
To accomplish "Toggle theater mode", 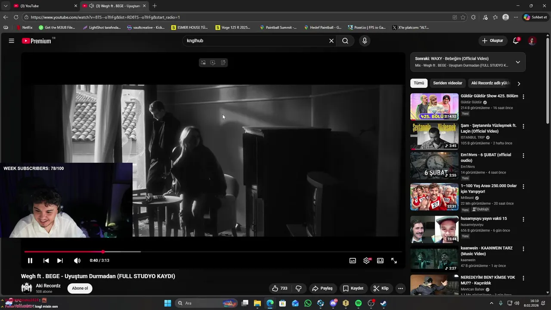I will (380, 260).
